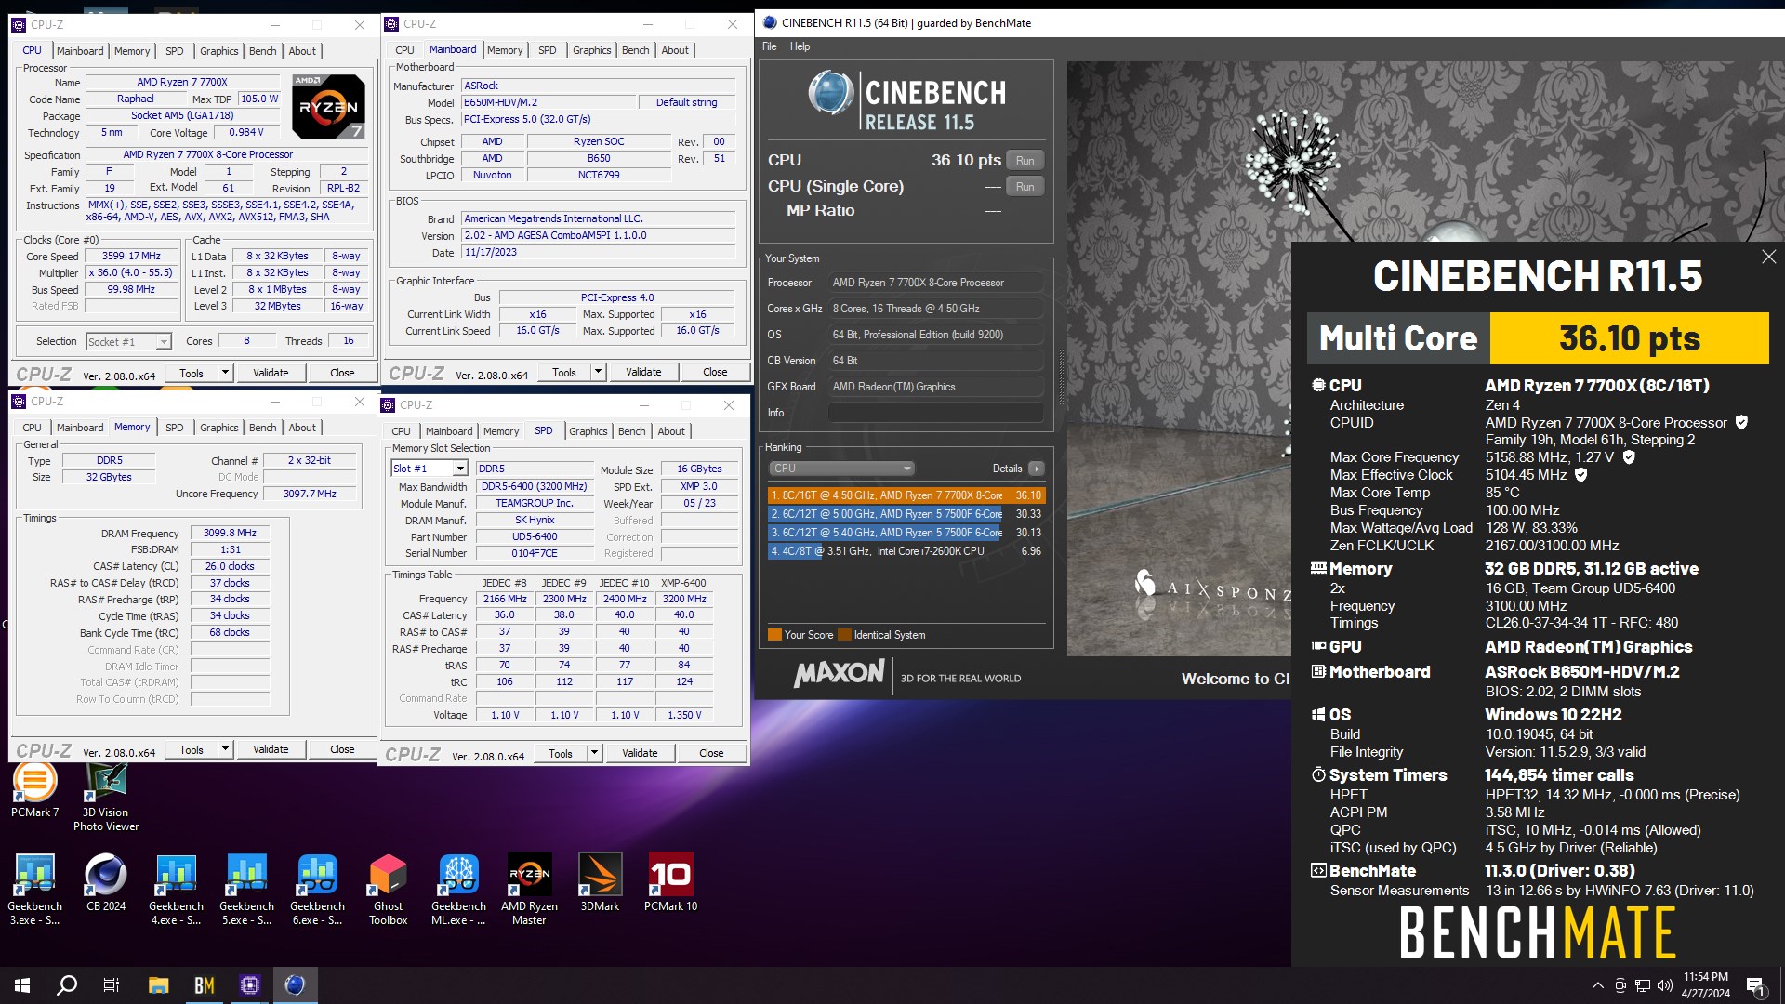Expand ranking Details arrow

pos(1037,469)
